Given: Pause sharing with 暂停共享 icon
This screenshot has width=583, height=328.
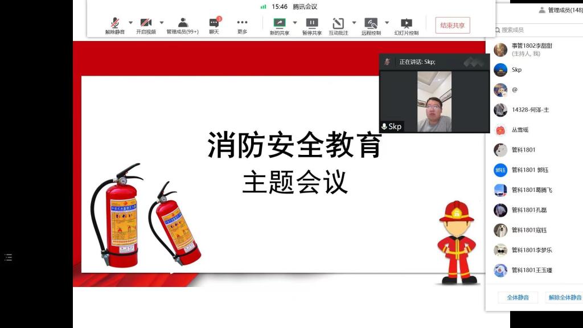Looking at the screenshot, I should tap(312, 23).
